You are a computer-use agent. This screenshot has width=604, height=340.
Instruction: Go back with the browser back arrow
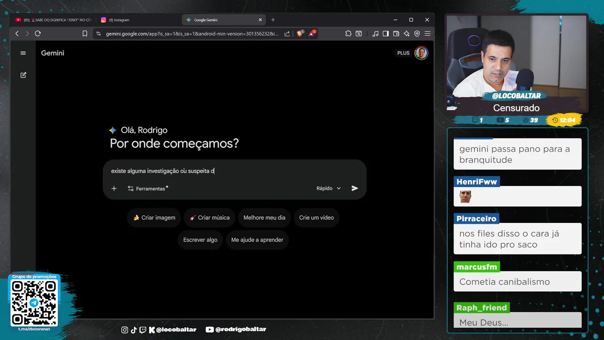(17, 34)
